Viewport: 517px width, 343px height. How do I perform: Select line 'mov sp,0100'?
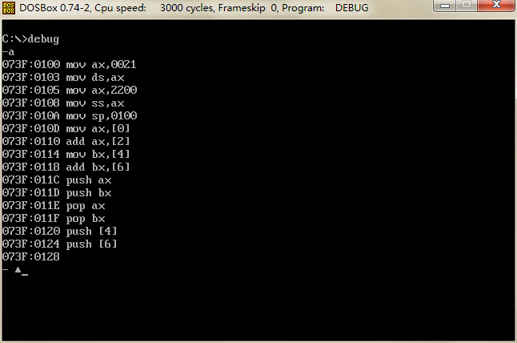tap(70, 116)
